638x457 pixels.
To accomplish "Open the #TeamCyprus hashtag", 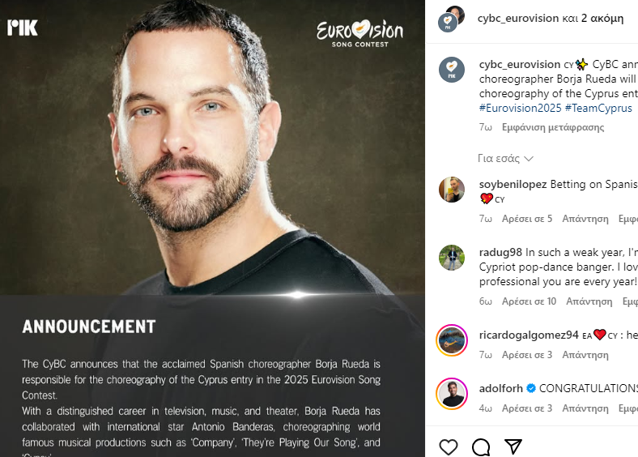I will click(598, 108).
